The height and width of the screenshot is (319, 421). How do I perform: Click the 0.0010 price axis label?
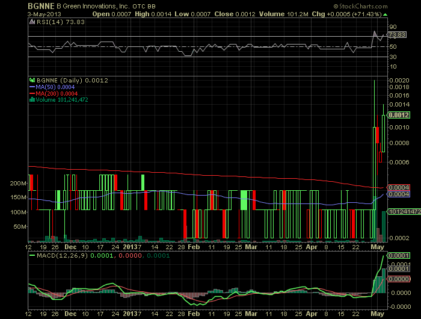point(399,128)
